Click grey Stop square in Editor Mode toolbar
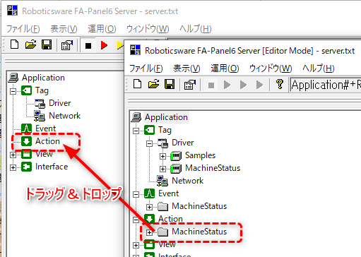Viewport: 361px width, 257px height. (x=211, y=85)
